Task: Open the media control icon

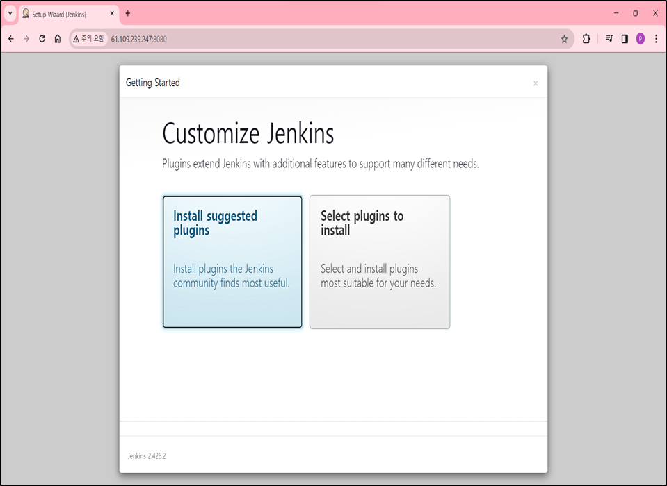Action: click(x=609, y=39)
